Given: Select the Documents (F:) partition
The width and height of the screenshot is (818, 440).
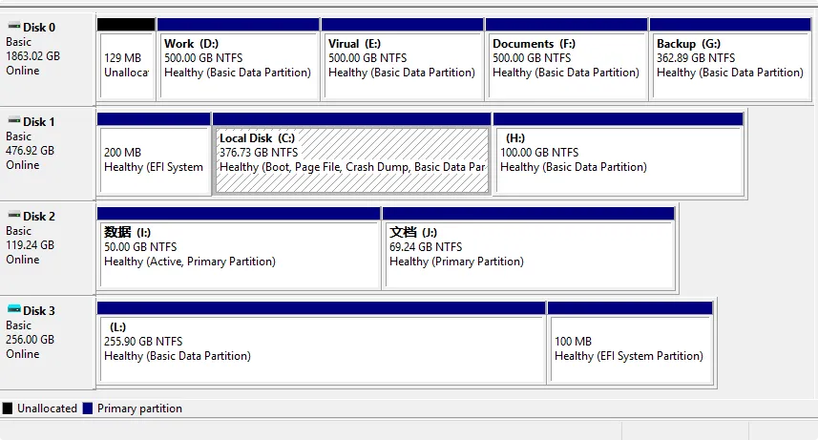Looking at the screenshot, I should (x=567, y=59).
